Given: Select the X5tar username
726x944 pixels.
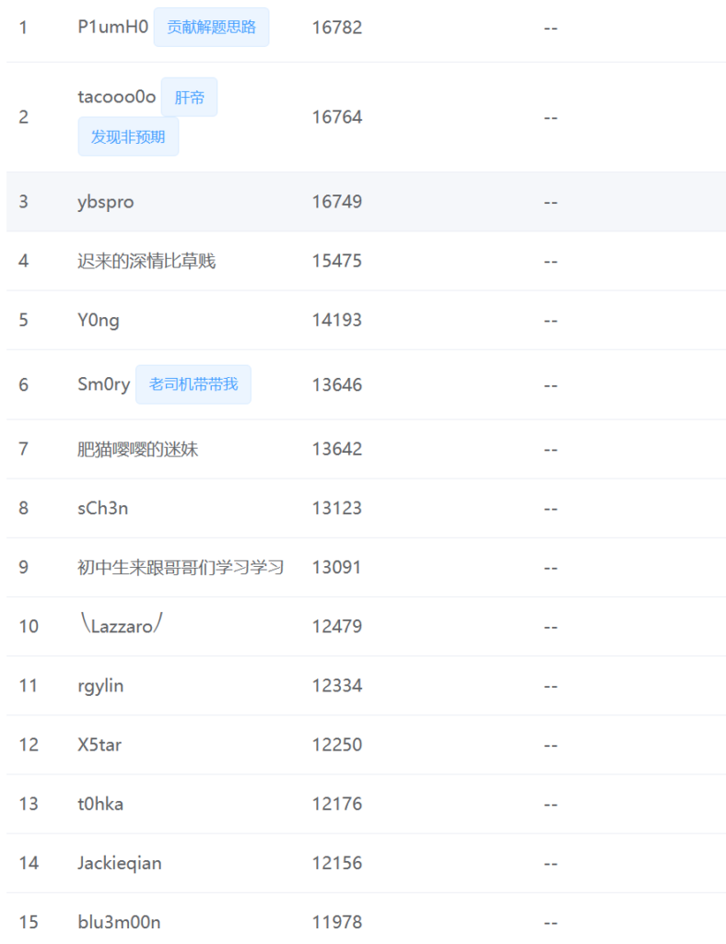Looking at the screenshot, I should pyautogui.click(x=100, y=744).
